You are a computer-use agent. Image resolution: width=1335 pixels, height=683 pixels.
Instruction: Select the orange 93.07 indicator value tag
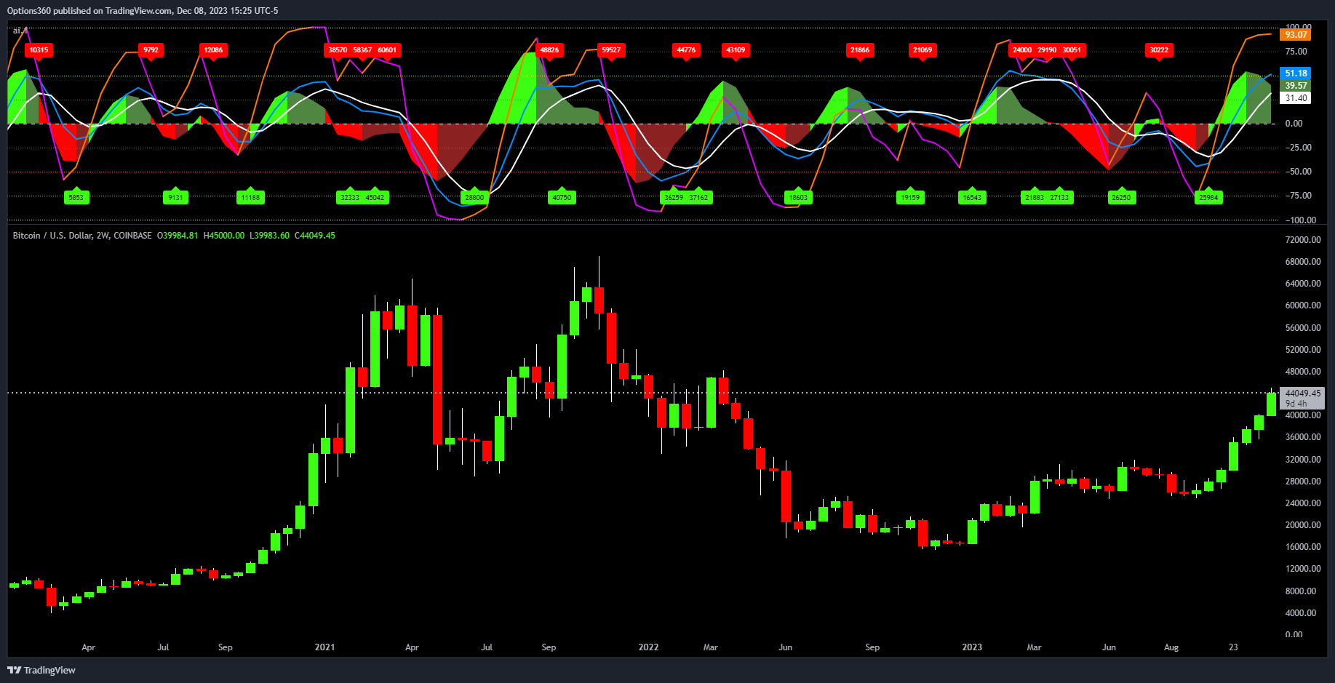click(x=1295, y=34)
